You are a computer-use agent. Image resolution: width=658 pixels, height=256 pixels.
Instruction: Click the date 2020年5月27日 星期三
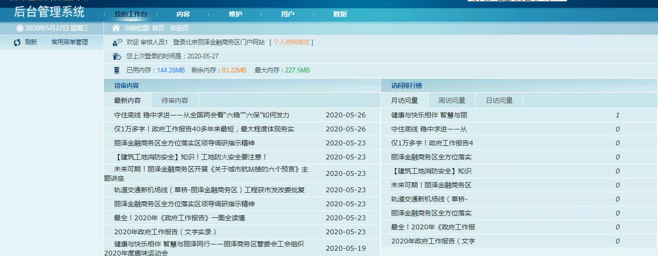click(57, 28)
